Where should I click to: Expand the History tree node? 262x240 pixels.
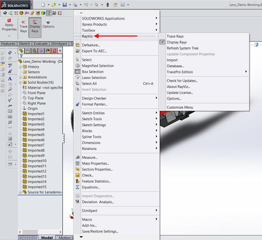point(20,66)
